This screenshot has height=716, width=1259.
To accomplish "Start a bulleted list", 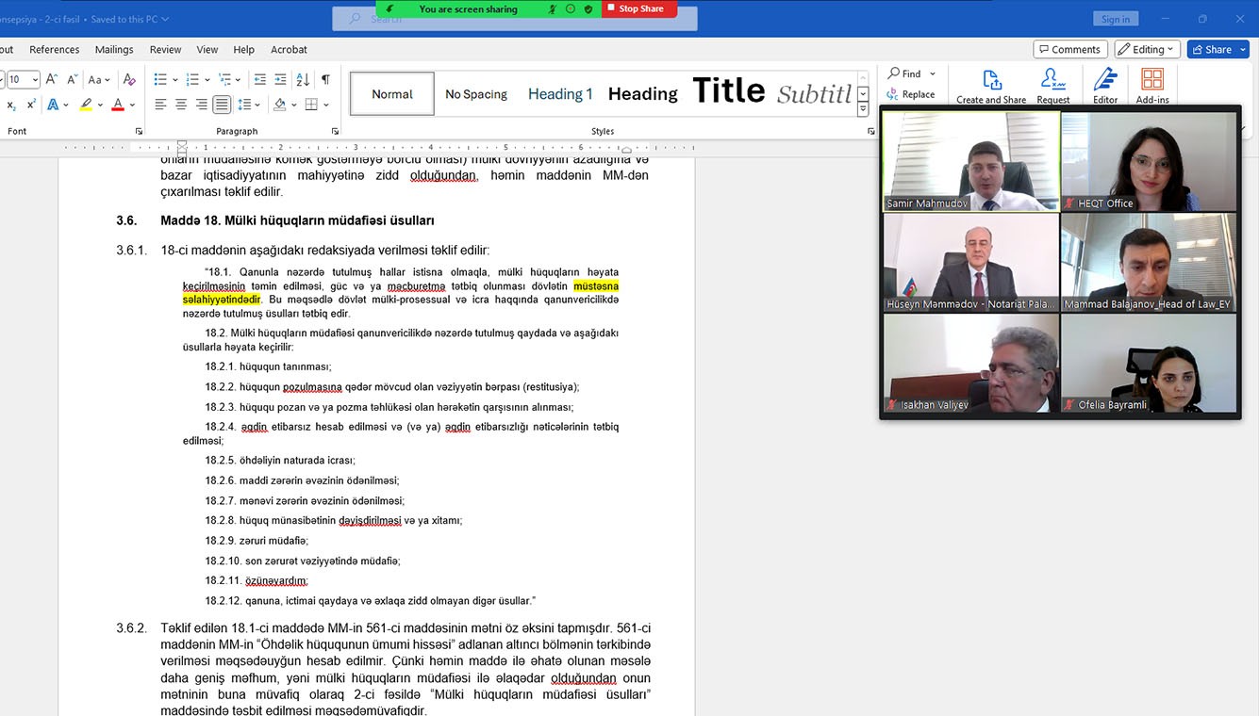I will (x=160, y=80).
